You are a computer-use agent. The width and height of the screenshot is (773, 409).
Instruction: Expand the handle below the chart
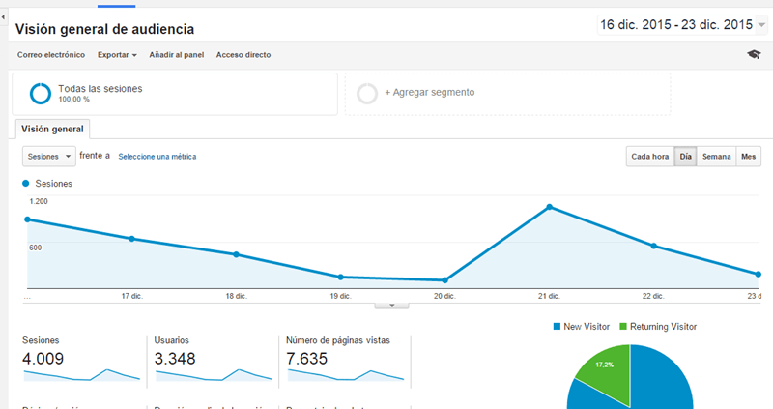pyautogui.click(x=391, y=305)
